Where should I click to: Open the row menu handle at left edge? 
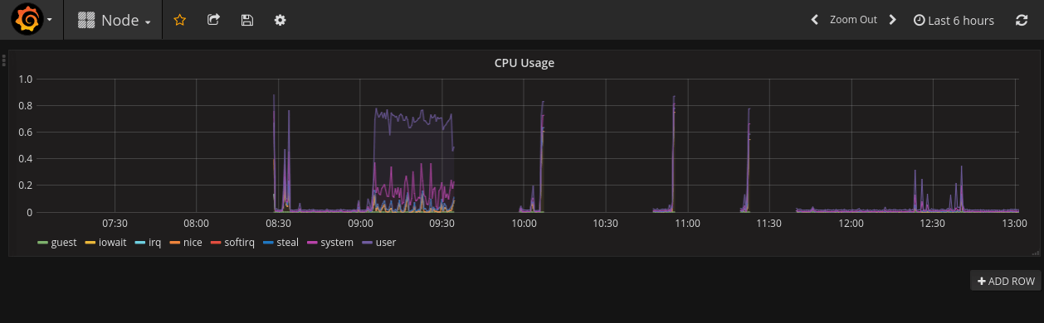click(x=4, y=60)
